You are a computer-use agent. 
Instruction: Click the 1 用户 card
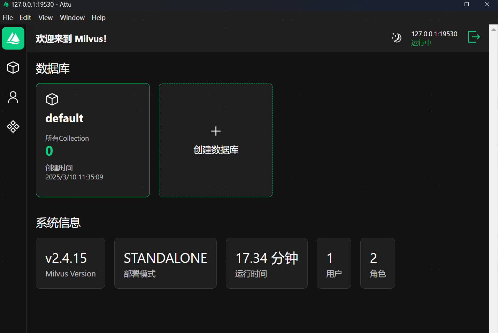tap(334, 263)
